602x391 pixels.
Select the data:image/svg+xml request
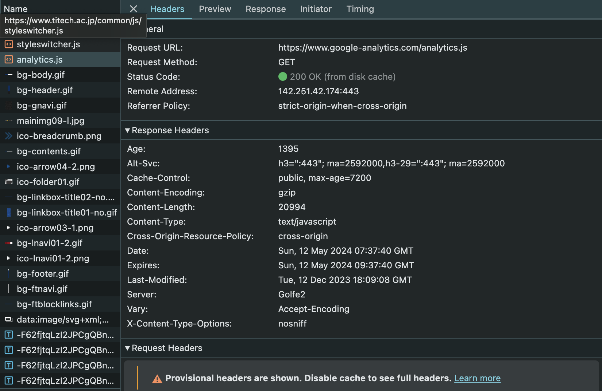60,320
